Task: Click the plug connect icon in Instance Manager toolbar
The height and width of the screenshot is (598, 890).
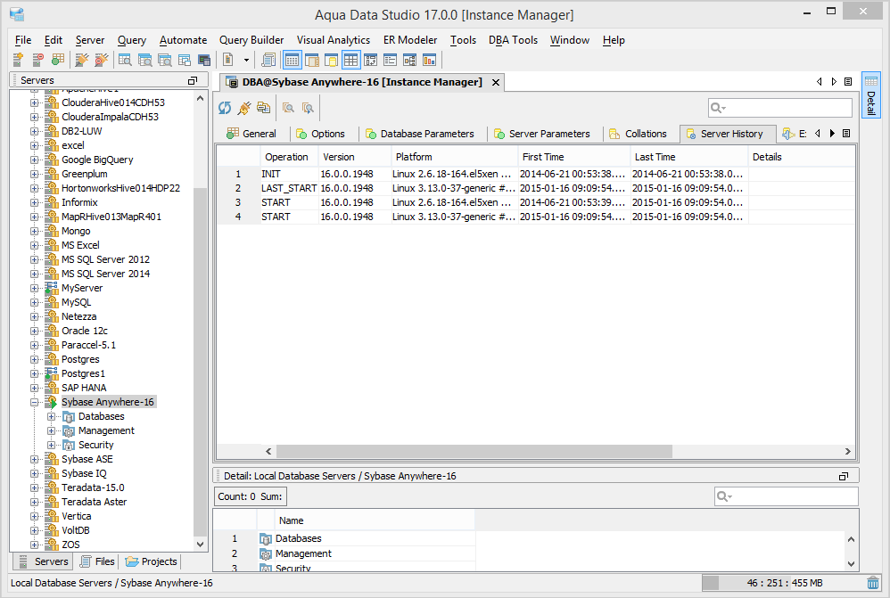Action: (243, 108)
